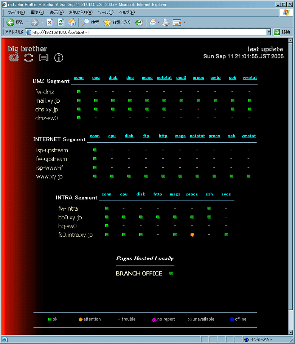Click the address bar URL field
This screenshot has width=295, height=344.
click(149, 32)
